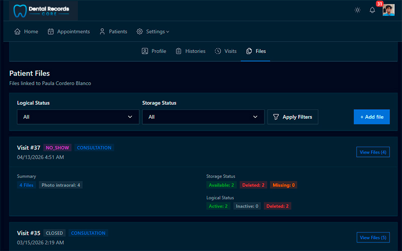The height and width of the screenshot is (251, 402).
Task: Click the Files tab copy icon
Action: (x=249, y=51)
